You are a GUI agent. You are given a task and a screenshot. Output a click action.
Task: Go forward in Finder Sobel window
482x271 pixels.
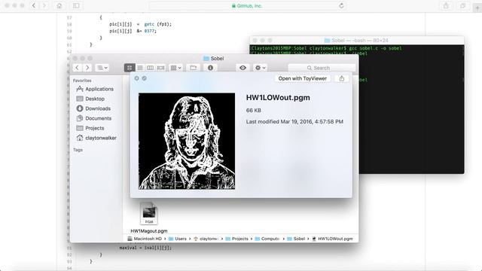click(x=87, y=68)
